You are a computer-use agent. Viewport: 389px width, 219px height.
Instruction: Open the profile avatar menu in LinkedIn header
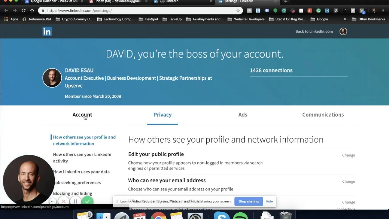click(343, 31)
